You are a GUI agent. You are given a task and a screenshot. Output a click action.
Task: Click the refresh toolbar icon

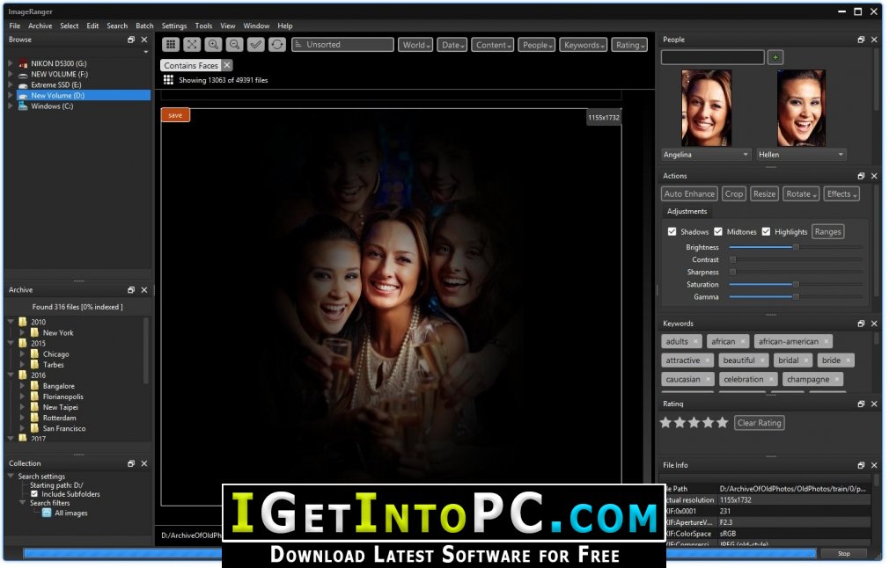[276, 45]
